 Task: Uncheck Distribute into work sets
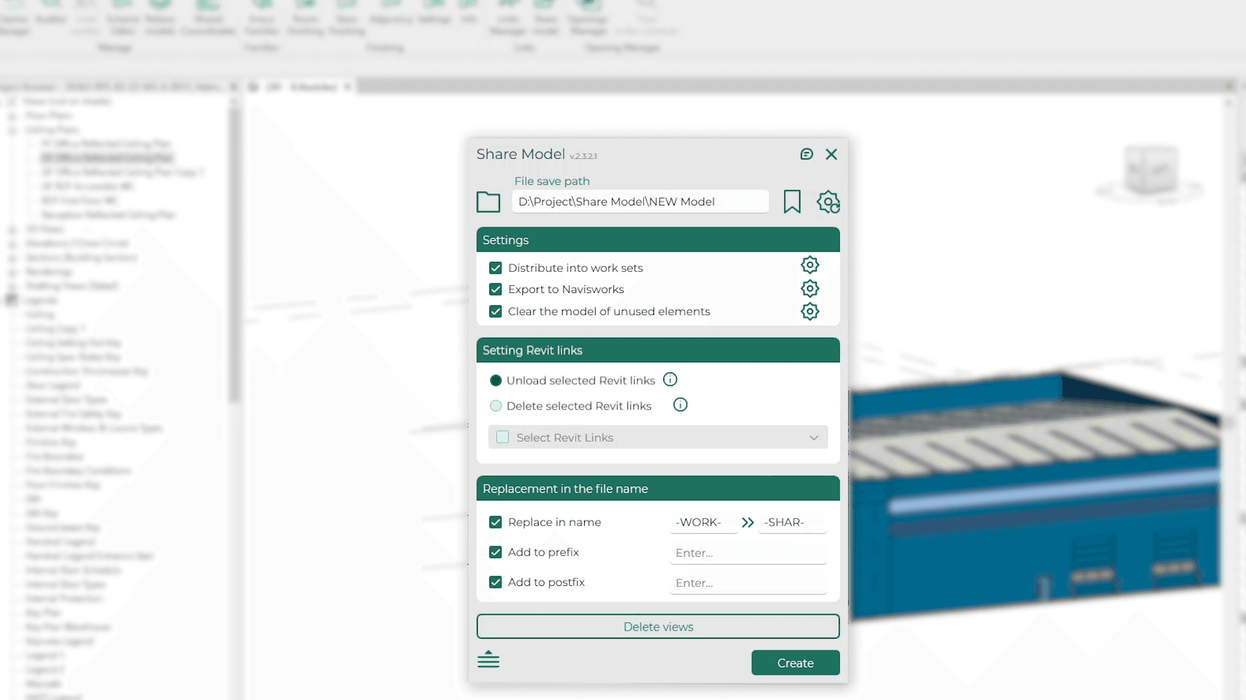tap(495, 267)
